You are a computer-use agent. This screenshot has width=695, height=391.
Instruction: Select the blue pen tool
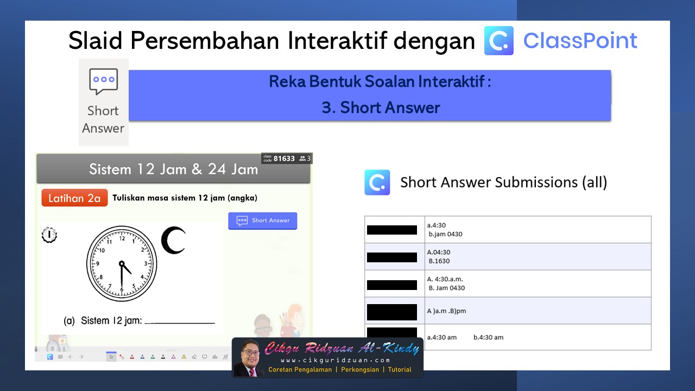pyautogui.click(x=143, y=357)
